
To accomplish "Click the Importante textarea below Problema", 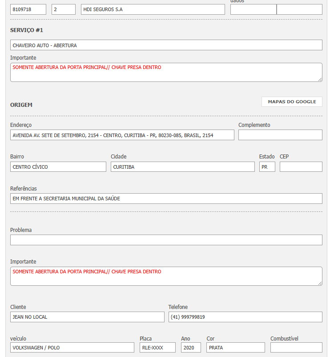I will click(x=166, y=276).
